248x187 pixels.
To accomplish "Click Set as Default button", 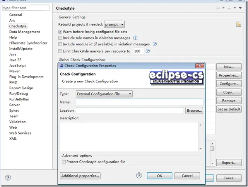I will click(229, 109).
